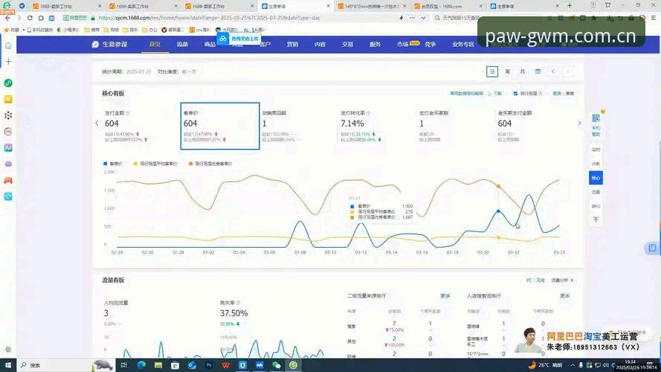
Task: Switch to the 商品 navigation tab
Action: tap(210, 45)
